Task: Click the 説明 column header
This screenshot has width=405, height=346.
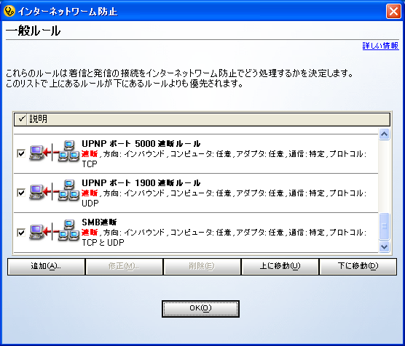Action: [x=202, y=119]
